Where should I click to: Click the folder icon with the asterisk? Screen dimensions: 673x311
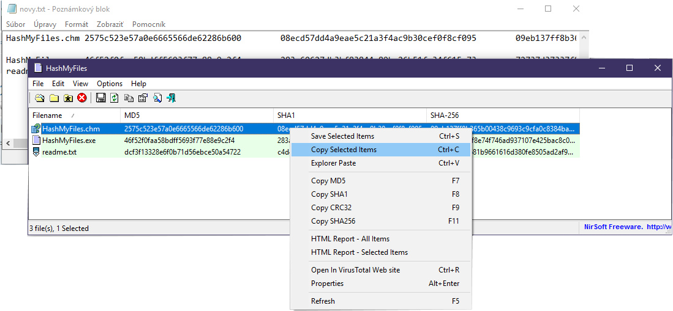68,98
